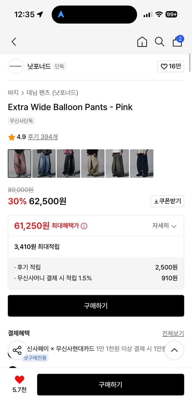Select the khaki pants color variant
The image size is (192, 418).
[x=93, y=163]
